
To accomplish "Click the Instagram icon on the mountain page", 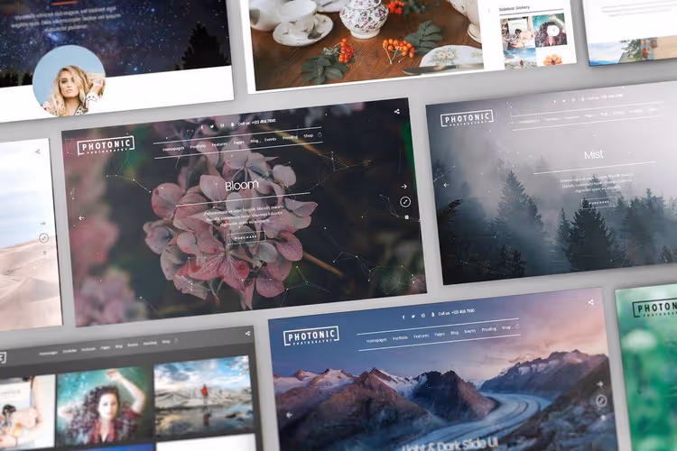I will [423, 316].
